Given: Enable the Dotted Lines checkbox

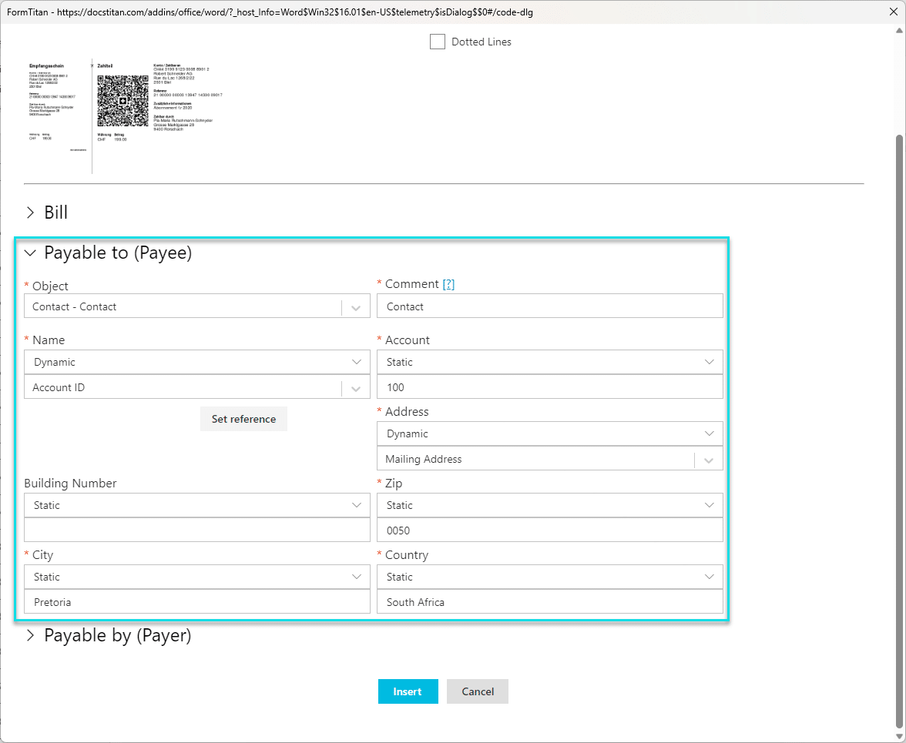Looking at the screenshot, I should [x=437, y=42].
